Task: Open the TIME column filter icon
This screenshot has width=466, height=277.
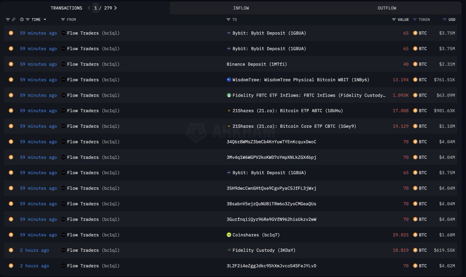Action: pos(28,19)
